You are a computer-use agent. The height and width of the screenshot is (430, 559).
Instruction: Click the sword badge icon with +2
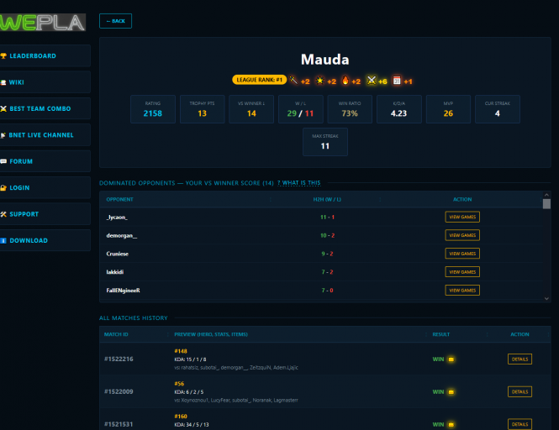click(293, 80)
